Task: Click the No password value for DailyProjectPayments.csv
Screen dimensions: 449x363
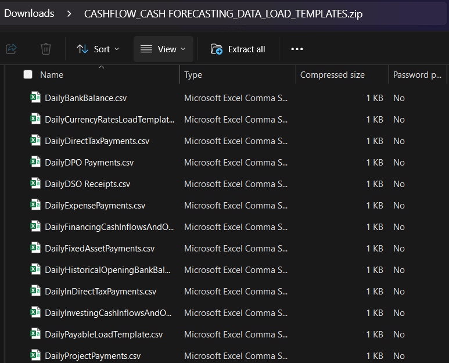Action: (x=399, y=356)
